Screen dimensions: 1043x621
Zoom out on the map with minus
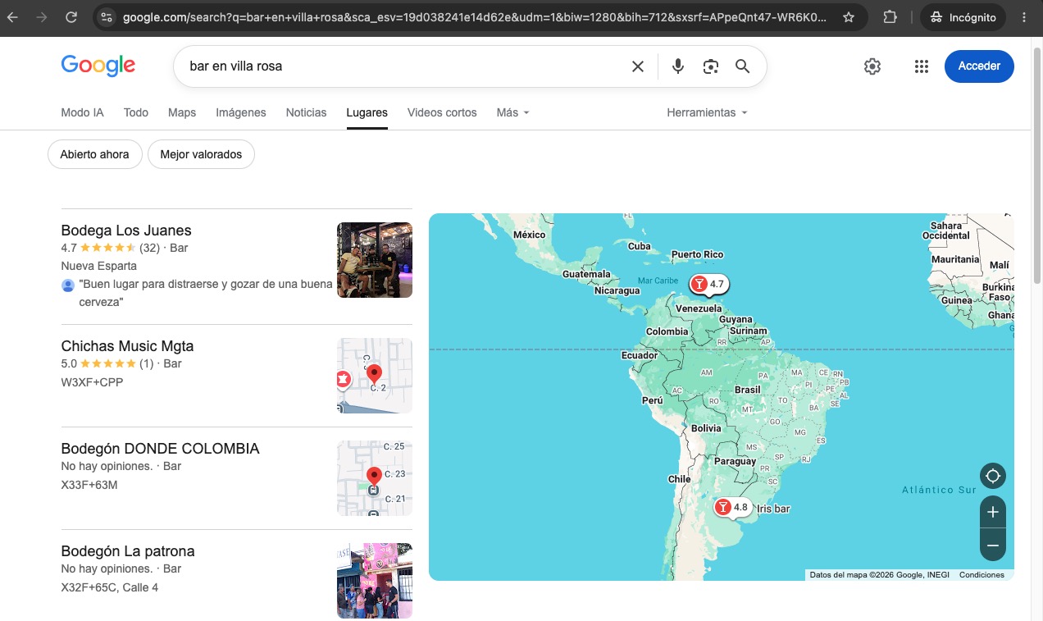[x=993, y=546]
